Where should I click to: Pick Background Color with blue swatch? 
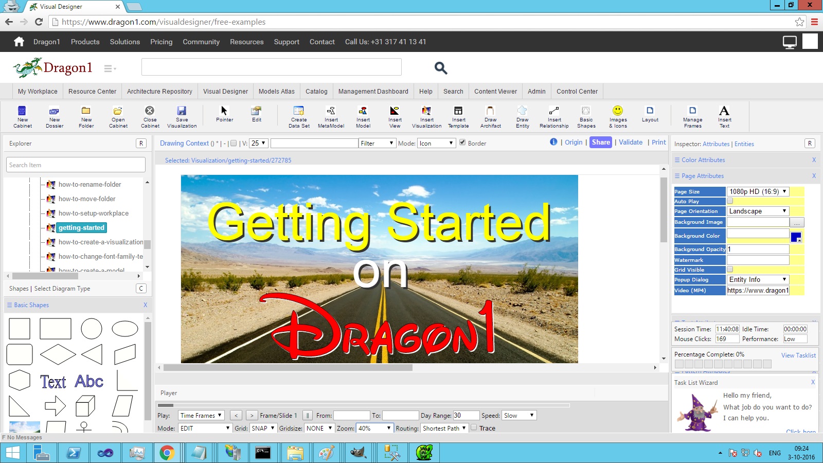click(x=796, y=237)
